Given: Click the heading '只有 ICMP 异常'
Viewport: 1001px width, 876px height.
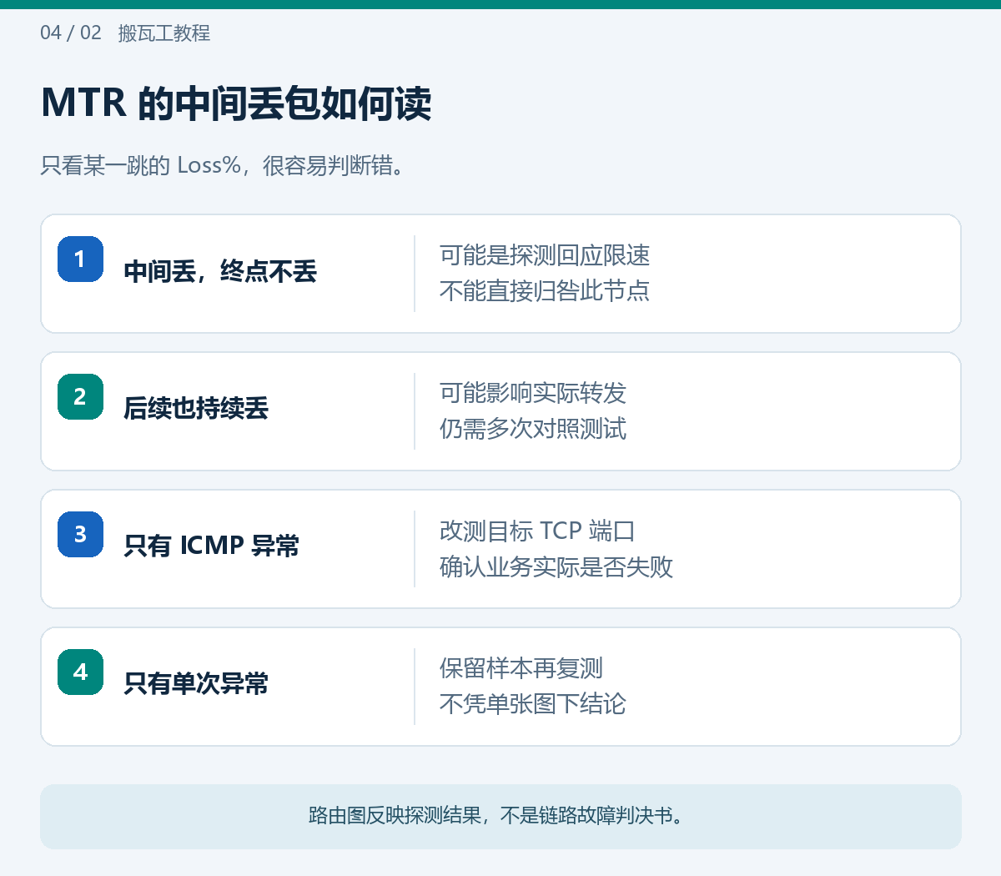Looking at the screenshot, I should [211, 546].
